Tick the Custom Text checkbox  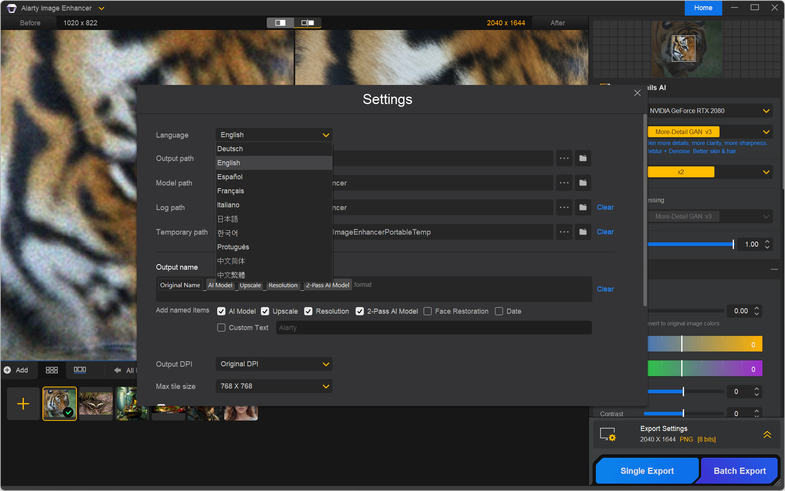(x=221, y=328)
